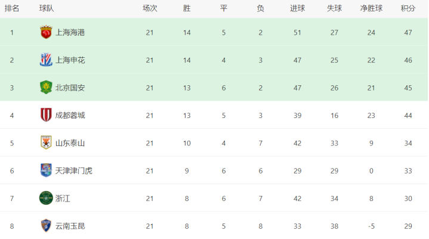Viewport: 429px width, 239px height.
Task: Click the 净胜球 goal difference header
Action: pos(372,8)
